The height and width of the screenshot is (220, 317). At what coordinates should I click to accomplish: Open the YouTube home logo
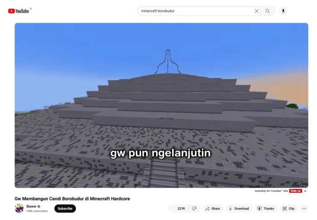coord(19,11)
